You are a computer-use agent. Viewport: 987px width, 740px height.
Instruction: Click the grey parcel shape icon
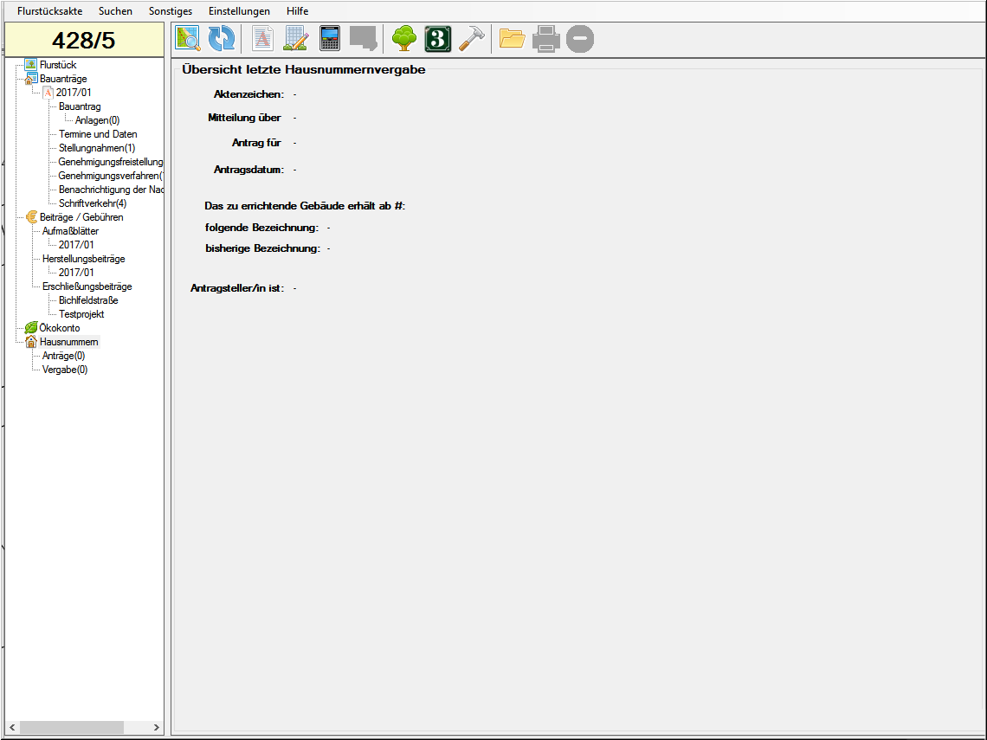coord(364,38)
